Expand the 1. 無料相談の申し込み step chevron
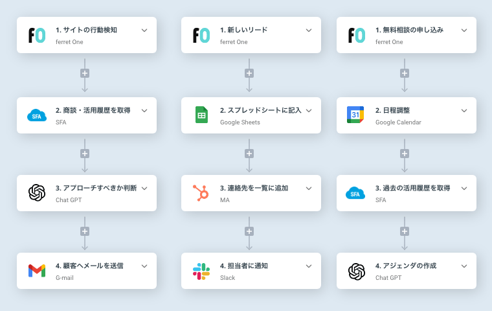 click(464, 30)
